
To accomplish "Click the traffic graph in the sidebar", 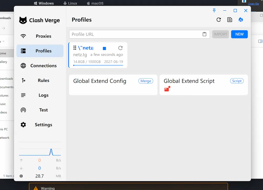I will (x=40, y=151).
